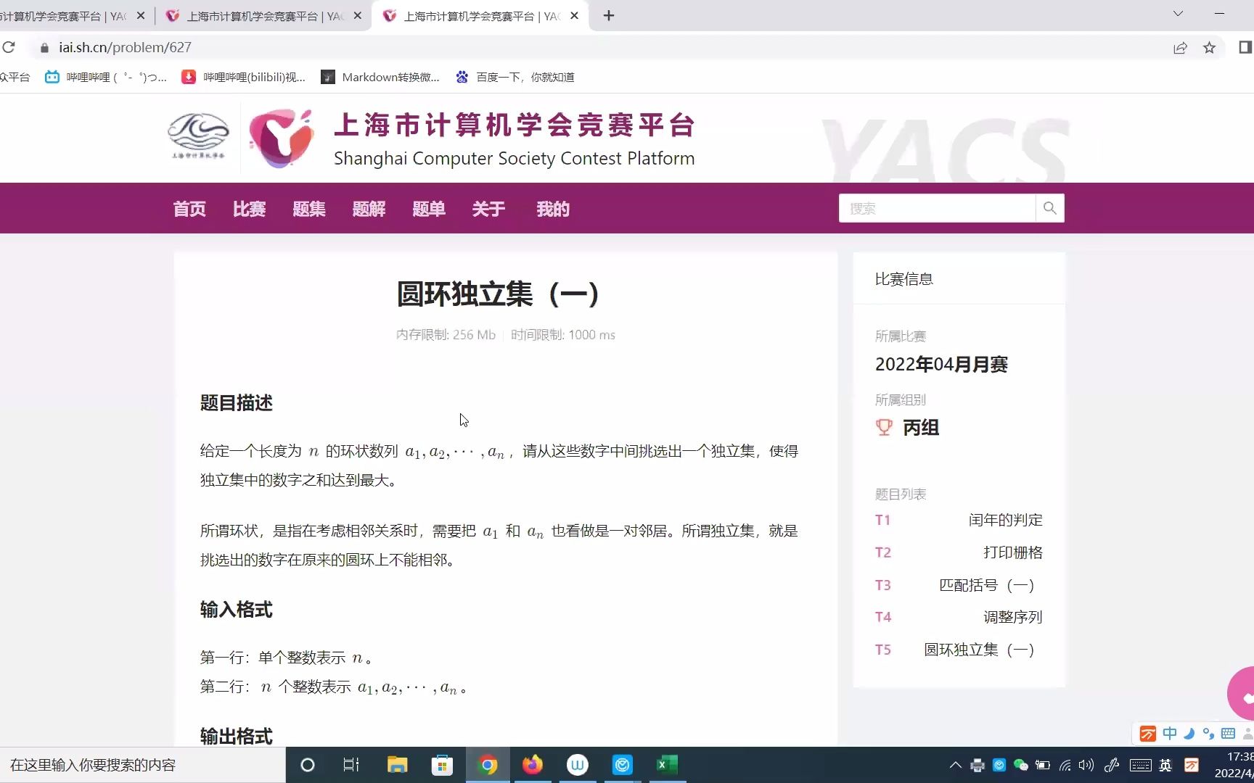Screen dimensions: 1254x783
Task: Open the speaker volume control in tray
Action: coord(1086,765)
